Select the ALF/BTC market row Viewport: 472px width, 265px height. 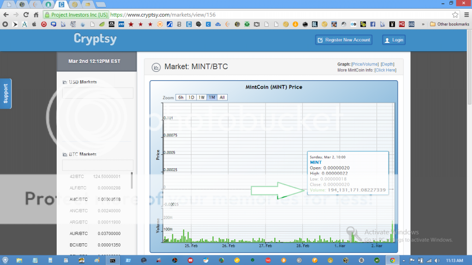pos(95,188)
